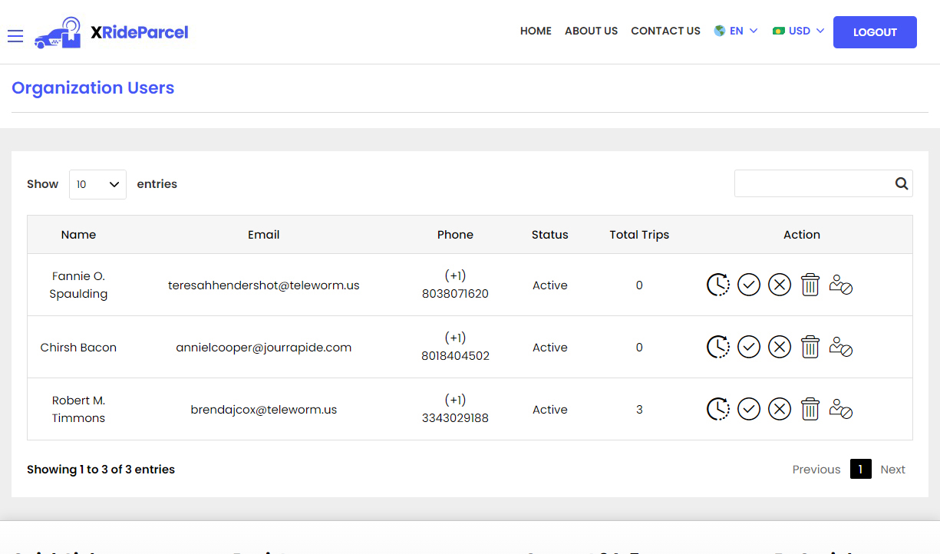Click the search magnifier icon
The width and height of the screenshot is (940, 554).
[x=901, y=183]
